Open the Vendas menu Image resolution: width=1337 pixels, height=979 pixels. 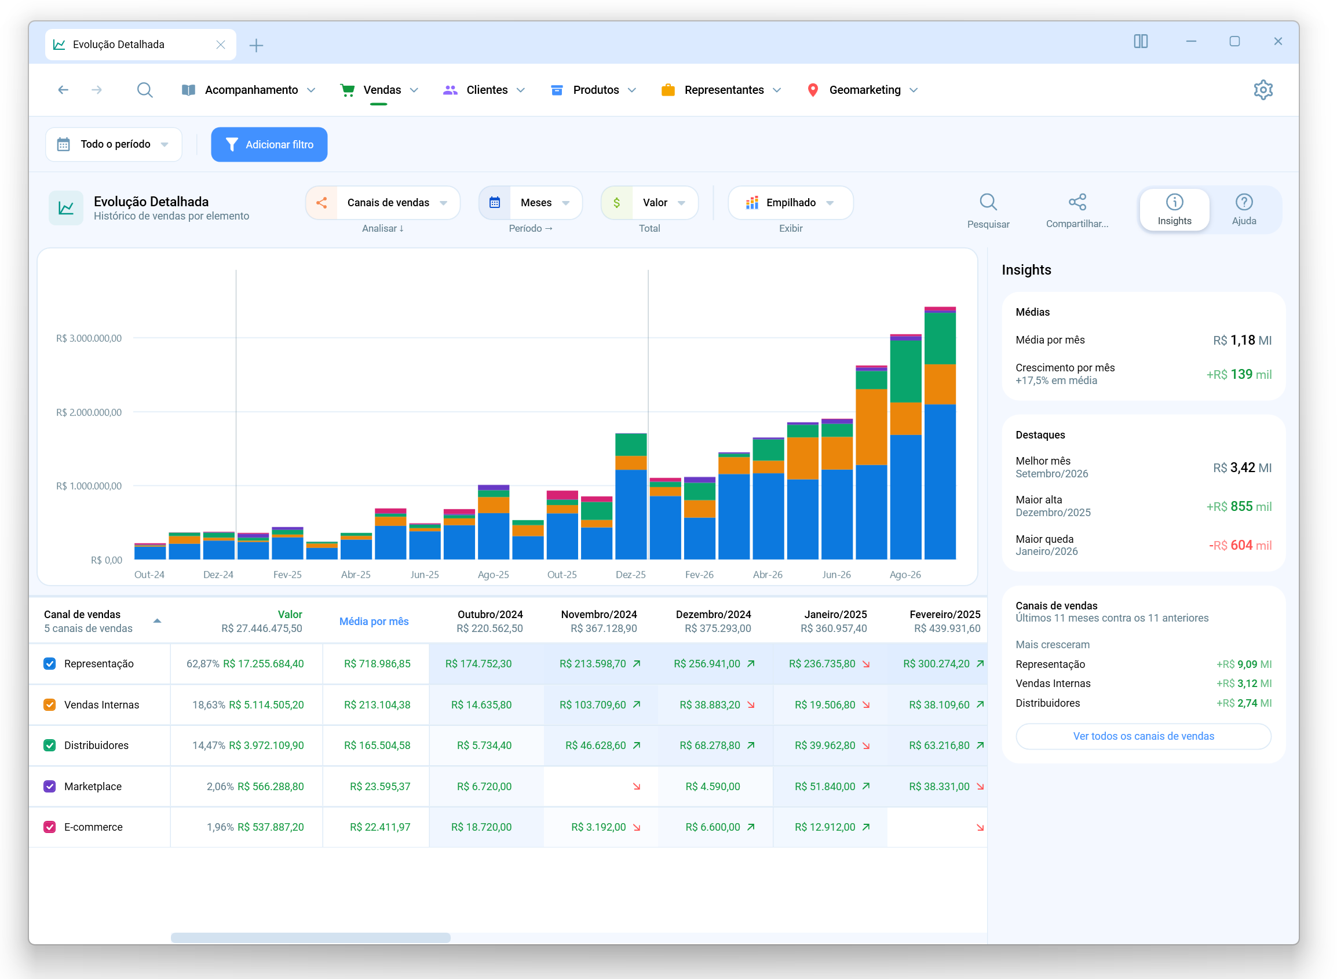click(379, 90)
